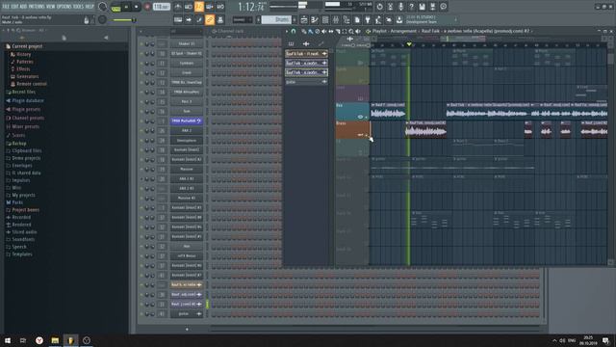Select guitar clip in playlist picker
Screen dimensions: 616x347
tap(306, 82)
